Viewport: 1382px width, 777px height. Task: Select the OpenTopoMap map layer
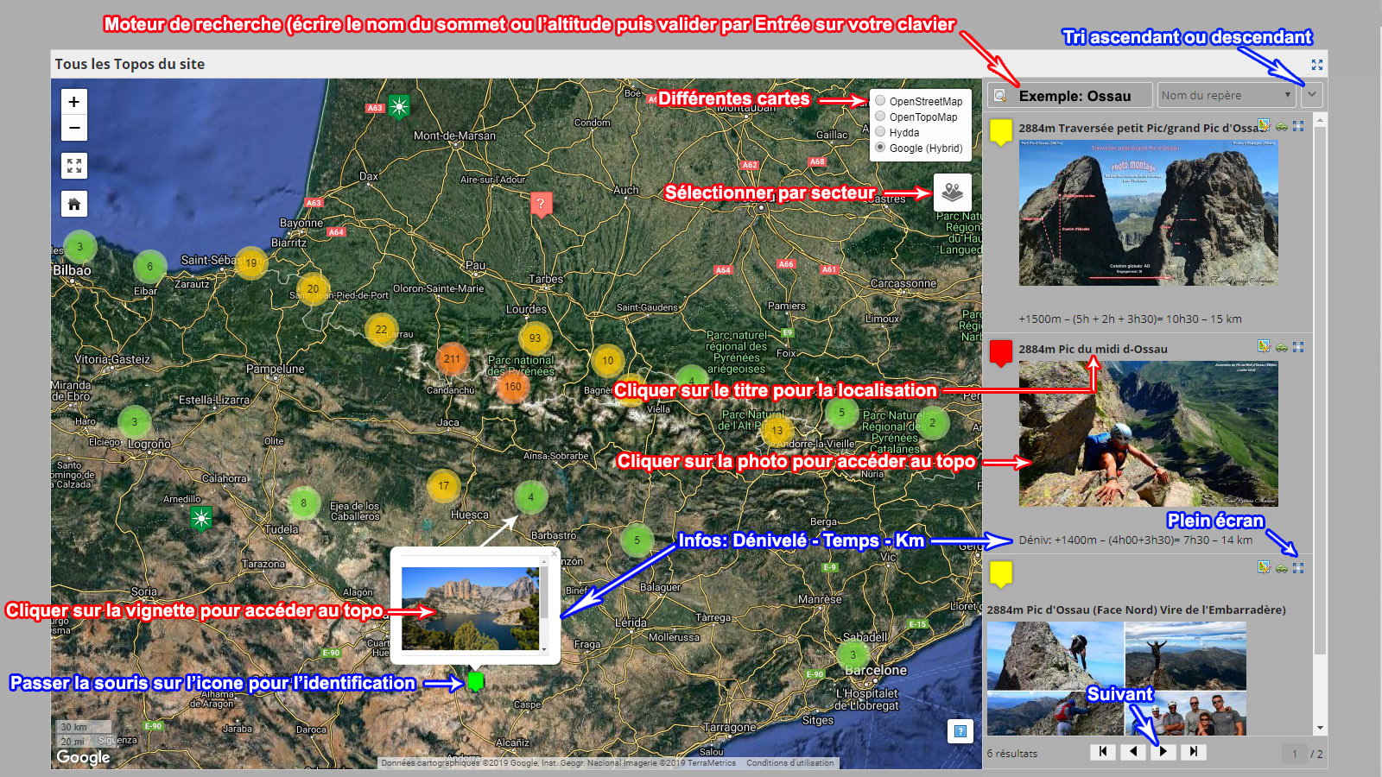(880, 117)
